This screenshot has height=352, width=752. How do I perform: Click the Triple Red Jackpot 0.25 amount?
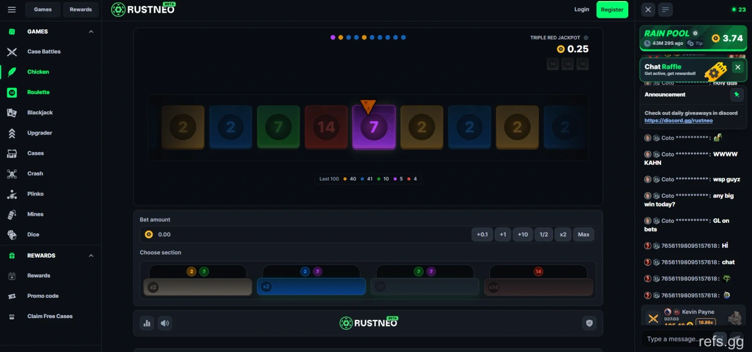coord(573,49)
